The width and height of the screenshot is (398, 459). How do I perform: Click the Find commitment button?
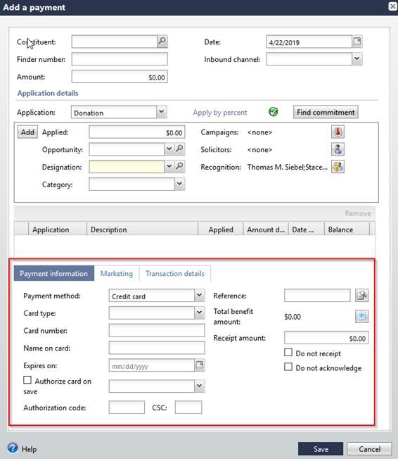[326, 113]
